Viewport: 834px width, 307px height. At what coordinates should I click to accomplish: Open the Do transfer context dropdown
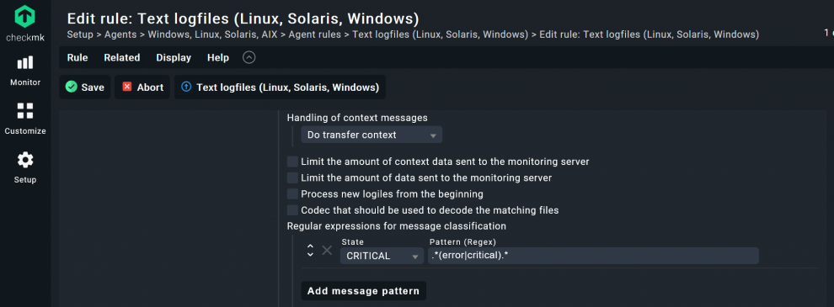coord(372,135)
